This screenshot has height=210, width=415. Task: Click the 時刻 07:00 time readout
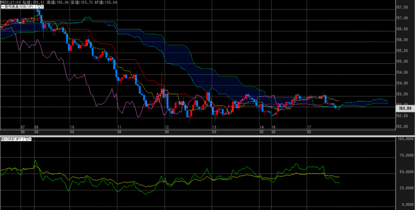[x=9, y=3]
